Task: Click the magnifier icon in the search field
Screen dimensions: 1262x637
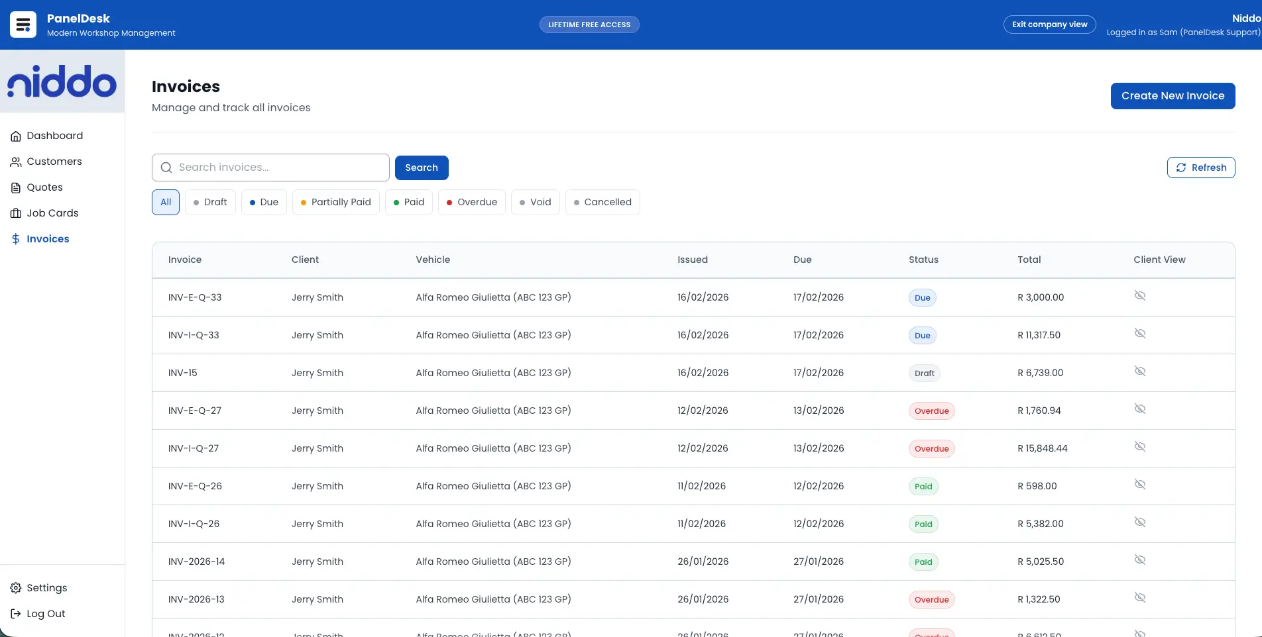Action: pos(166,168)
